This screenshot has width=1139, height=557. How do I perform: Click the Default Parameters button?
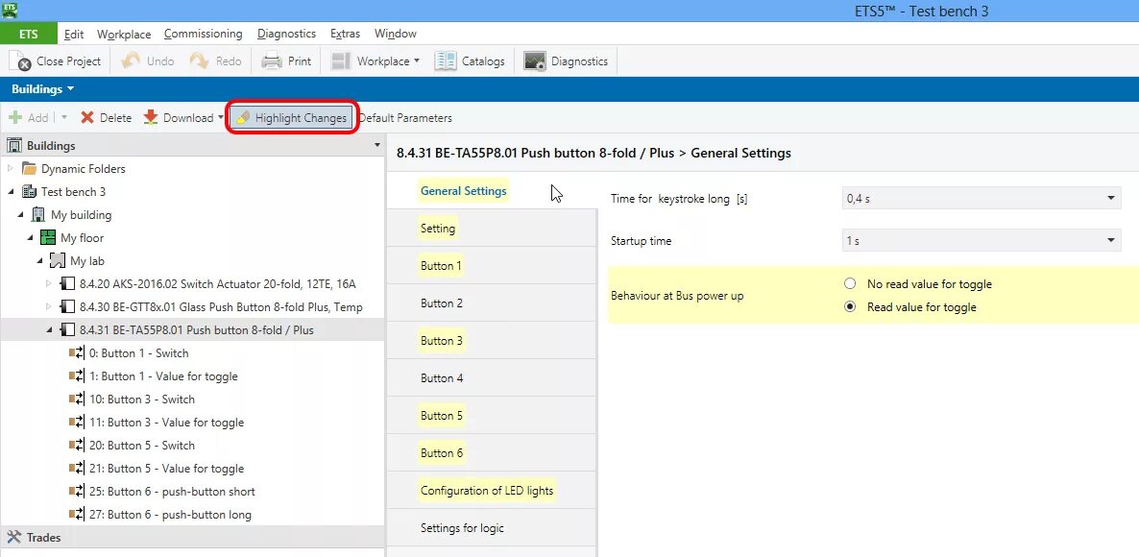pos(405,118)
